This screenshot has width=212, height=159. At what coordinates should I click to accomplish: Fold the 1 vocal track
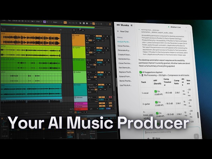(x=73, y=35)
